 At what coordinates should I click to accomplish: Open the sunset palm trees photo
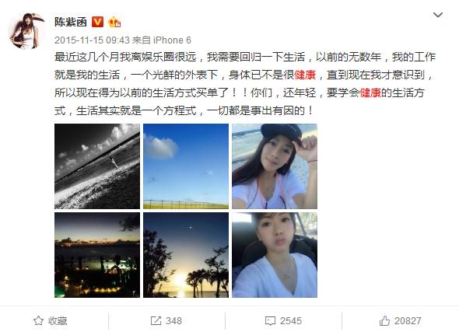(186, 255)
